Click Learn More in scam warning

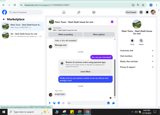coord(85,72)
